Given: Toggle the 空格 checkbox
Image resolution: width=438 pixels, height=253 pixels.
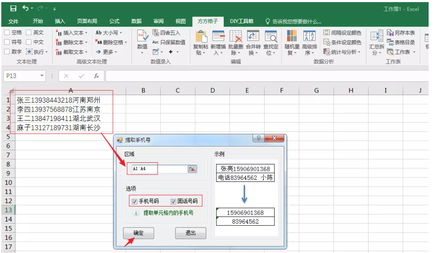Looking at the screenshot, I should pyautogui.click(x=7, y=32).
